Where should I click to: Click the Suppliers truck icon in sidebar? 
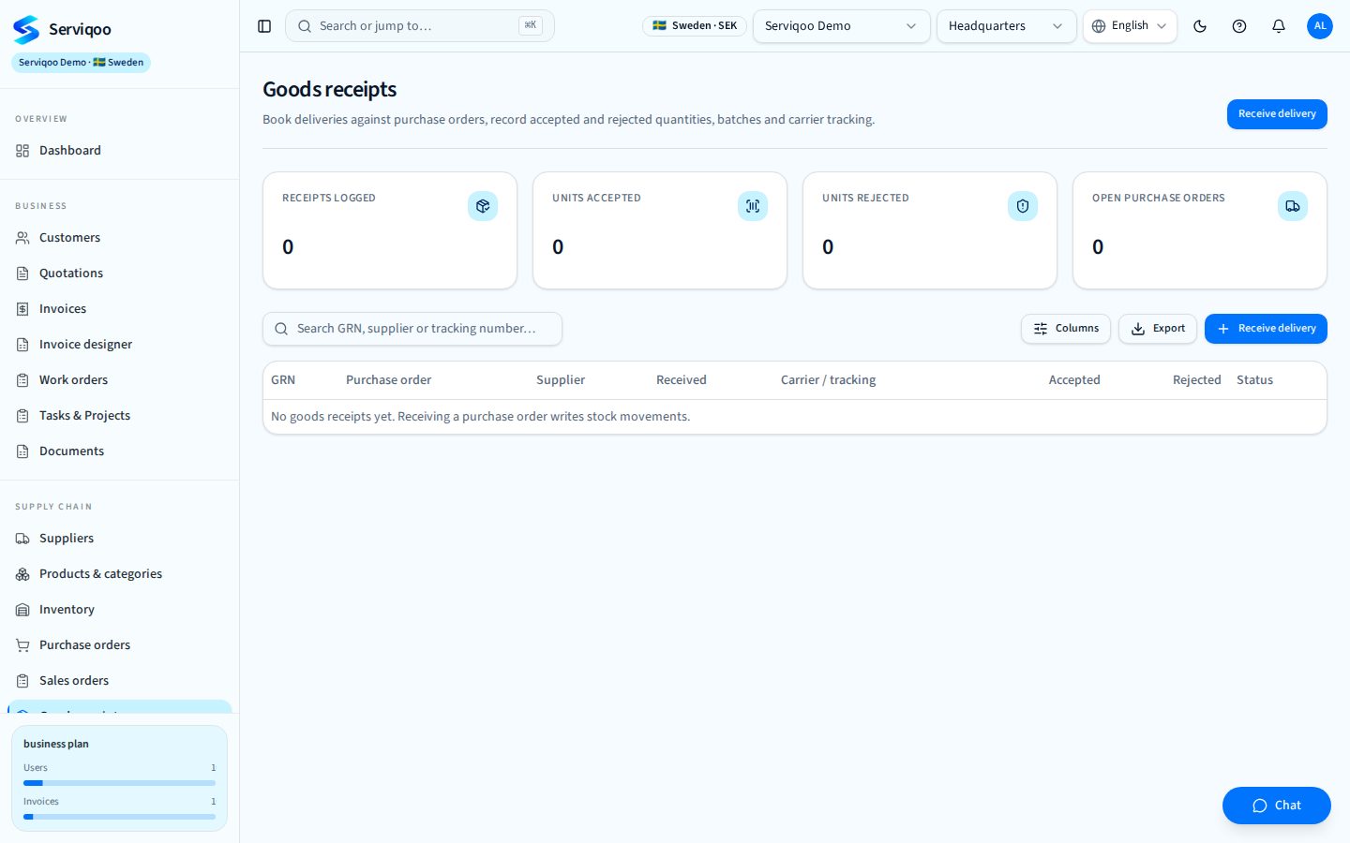[22, 539]
